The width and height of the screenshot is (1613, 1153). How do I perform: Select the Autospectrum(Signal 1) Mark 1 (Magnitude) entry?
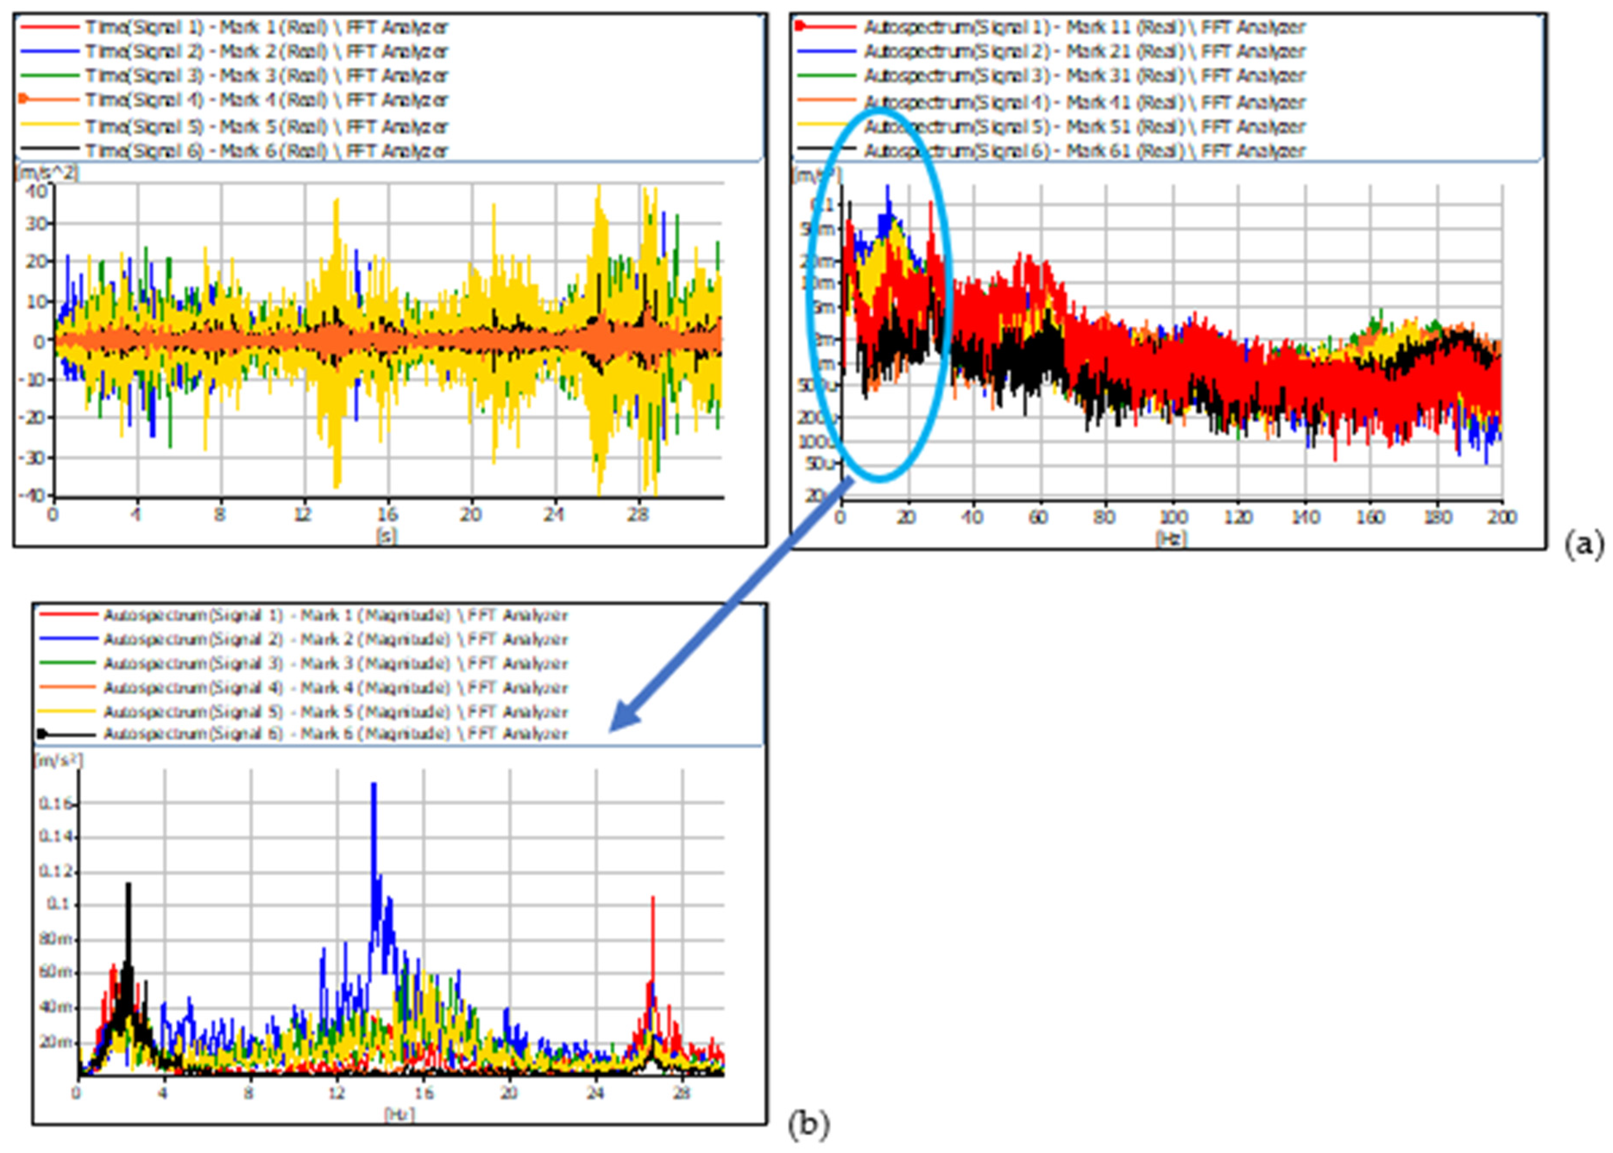click(335, 615)
